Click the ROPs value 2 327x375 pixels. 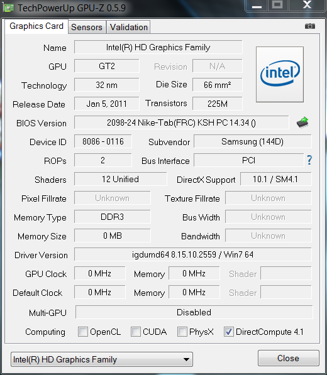pos(103,160)
